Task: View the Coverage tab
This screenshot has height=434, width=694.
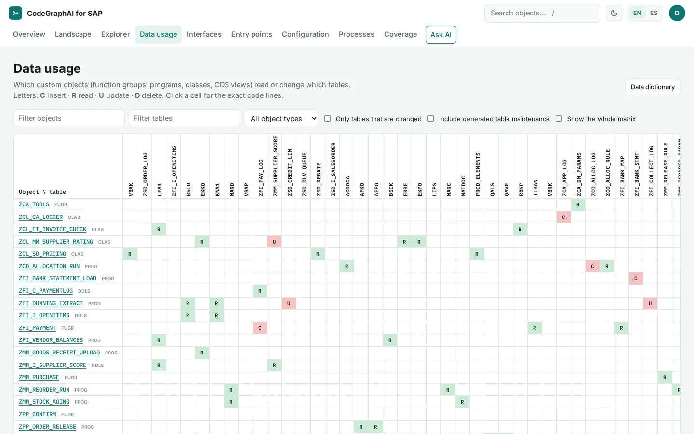Action: click(400, 34)
